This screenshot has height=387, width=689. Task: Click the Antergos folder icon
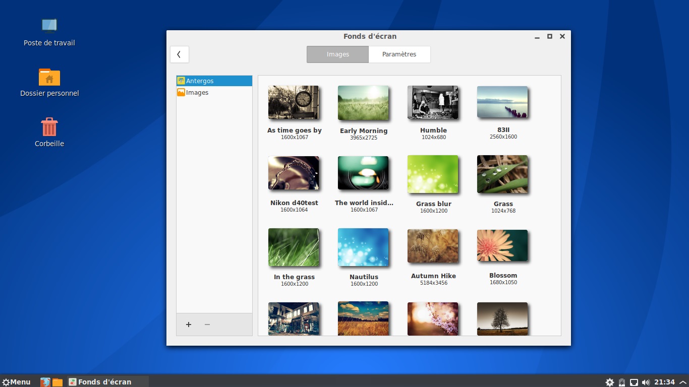181,81
